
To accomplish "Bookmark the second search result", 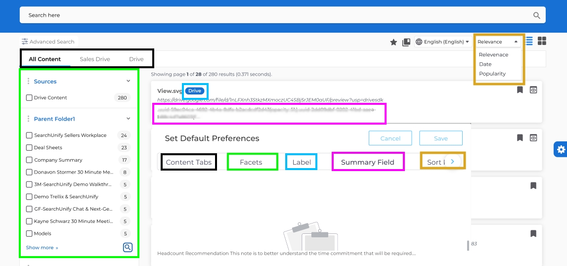I will coord(520,137).
